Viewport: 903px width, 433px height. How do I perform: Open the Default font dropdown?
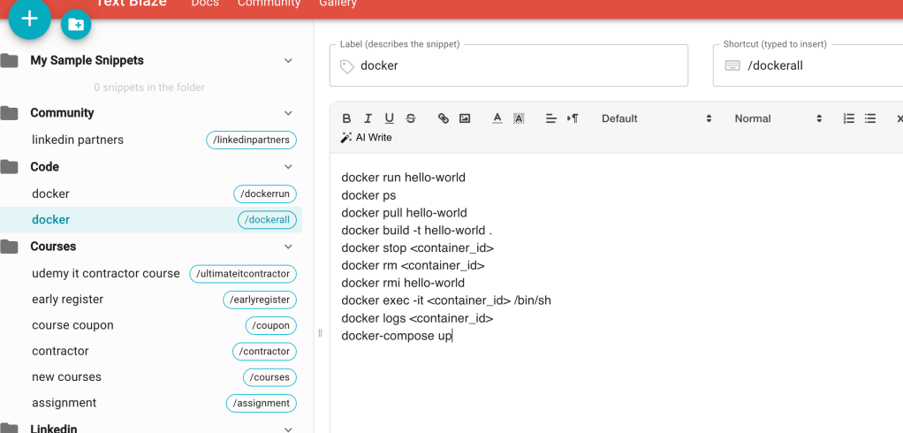point(656,118)
